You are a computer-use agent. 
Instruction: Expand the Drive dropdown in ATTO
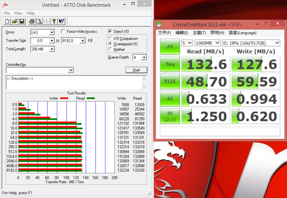[x=52, y=32]
